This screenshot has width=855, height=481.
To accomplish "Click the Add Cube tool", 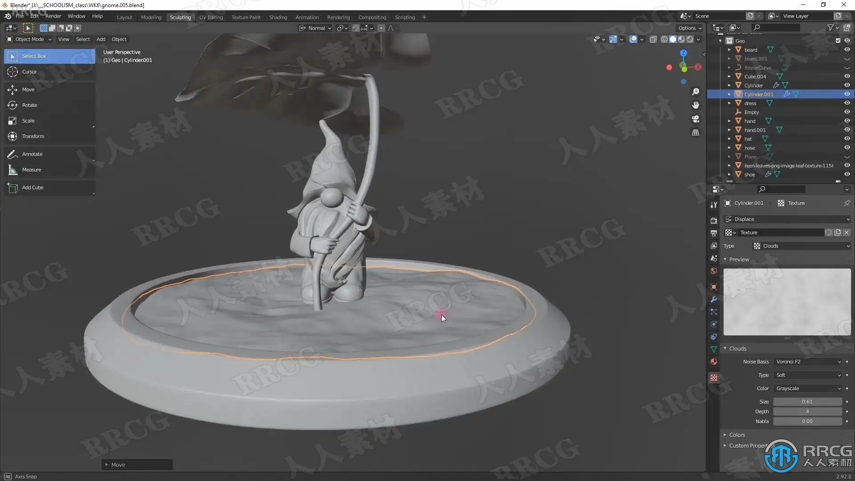I will (x=33, y=188).
